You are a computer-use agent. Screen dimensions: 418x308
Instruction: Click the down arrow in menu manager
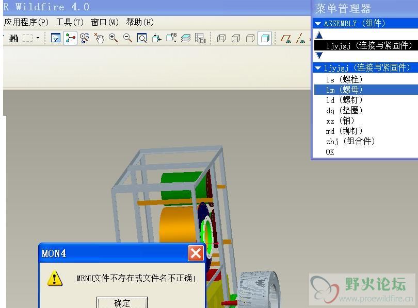click(319, 56)
